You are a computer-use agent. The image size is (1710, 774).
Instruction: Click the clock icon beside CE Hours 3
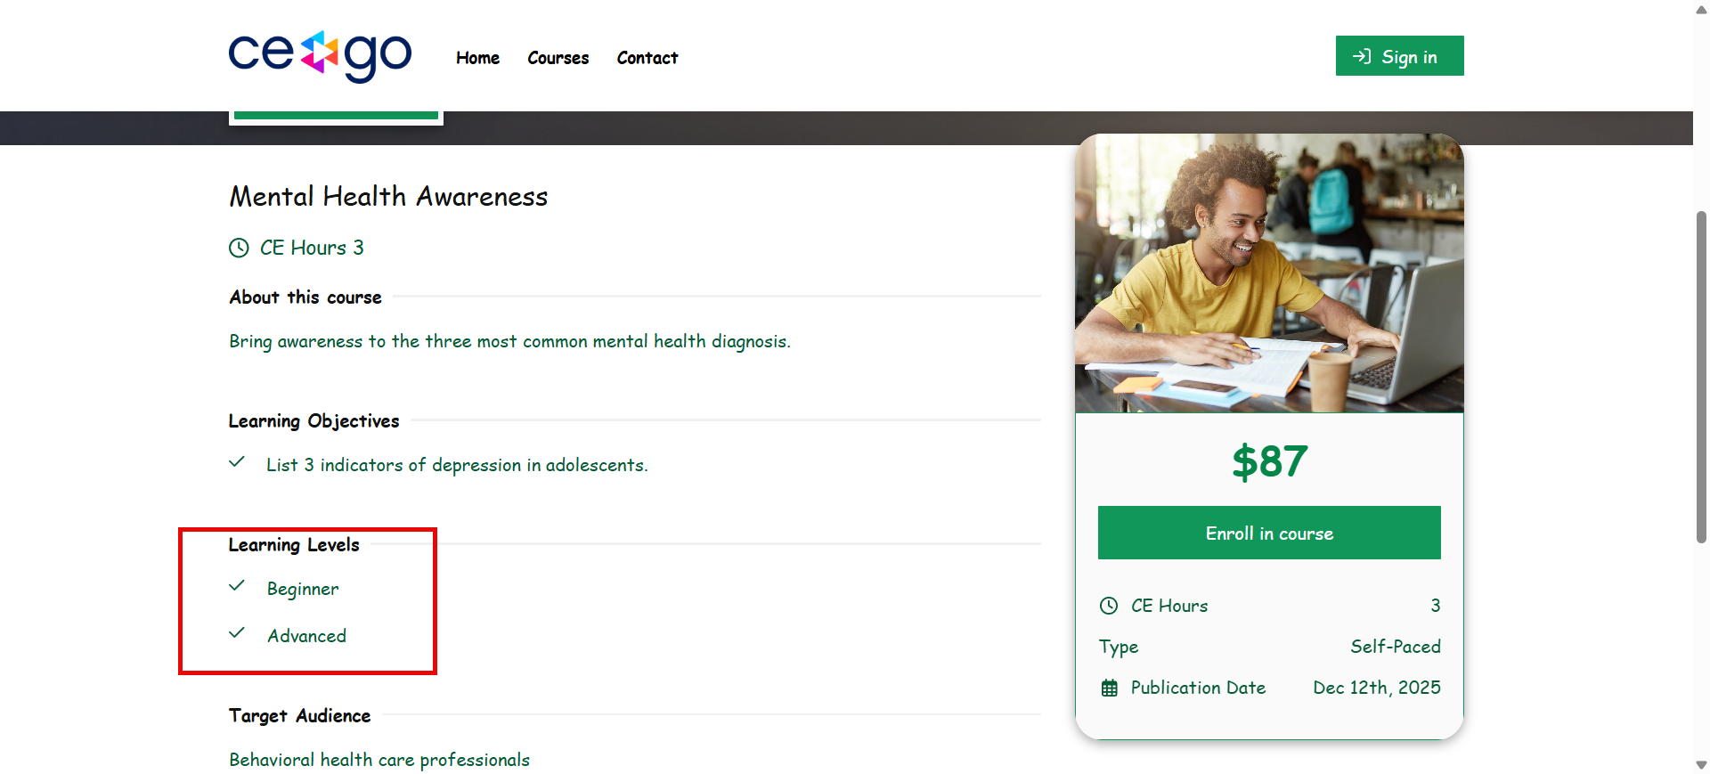[x=239, y=248]
